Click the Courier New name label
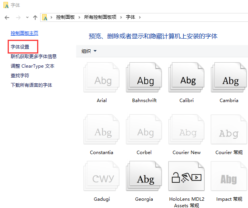 point(186,153)
